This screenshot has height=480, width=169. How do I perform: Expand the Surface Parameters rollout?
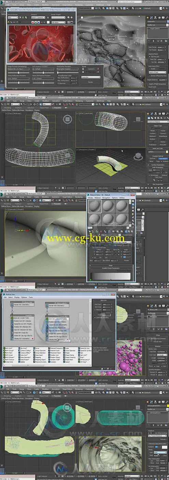coord(158,165)
